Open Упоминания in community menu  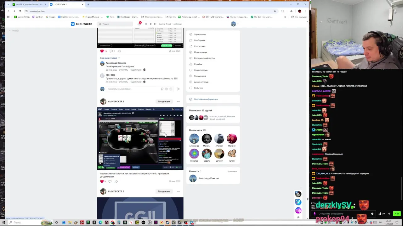200,76
